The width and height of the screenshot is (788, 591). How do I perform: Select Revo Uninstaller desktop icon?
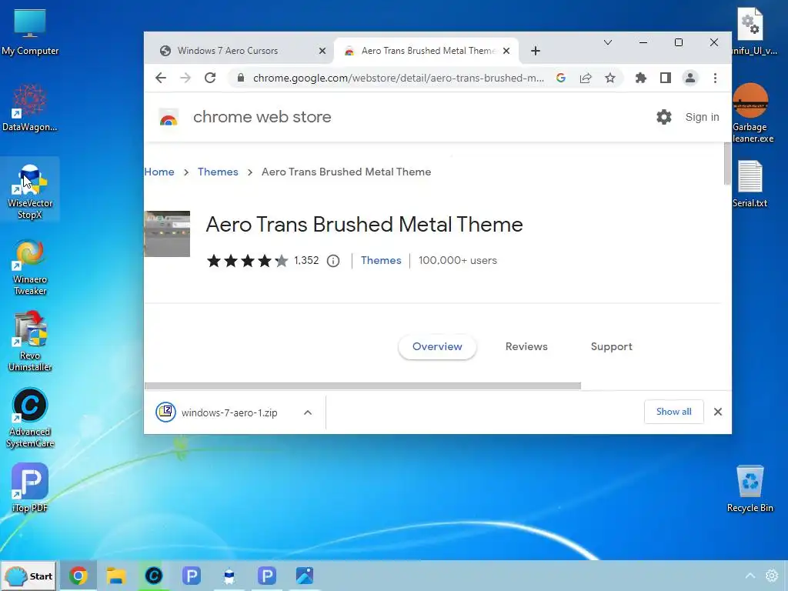tap(30, 342)
